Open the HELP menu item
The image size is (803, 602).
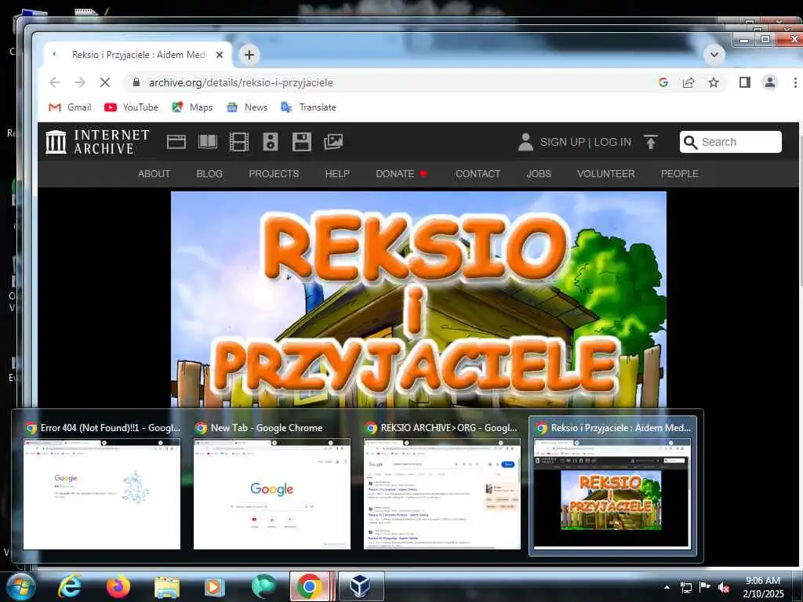(x=337, y=174)
